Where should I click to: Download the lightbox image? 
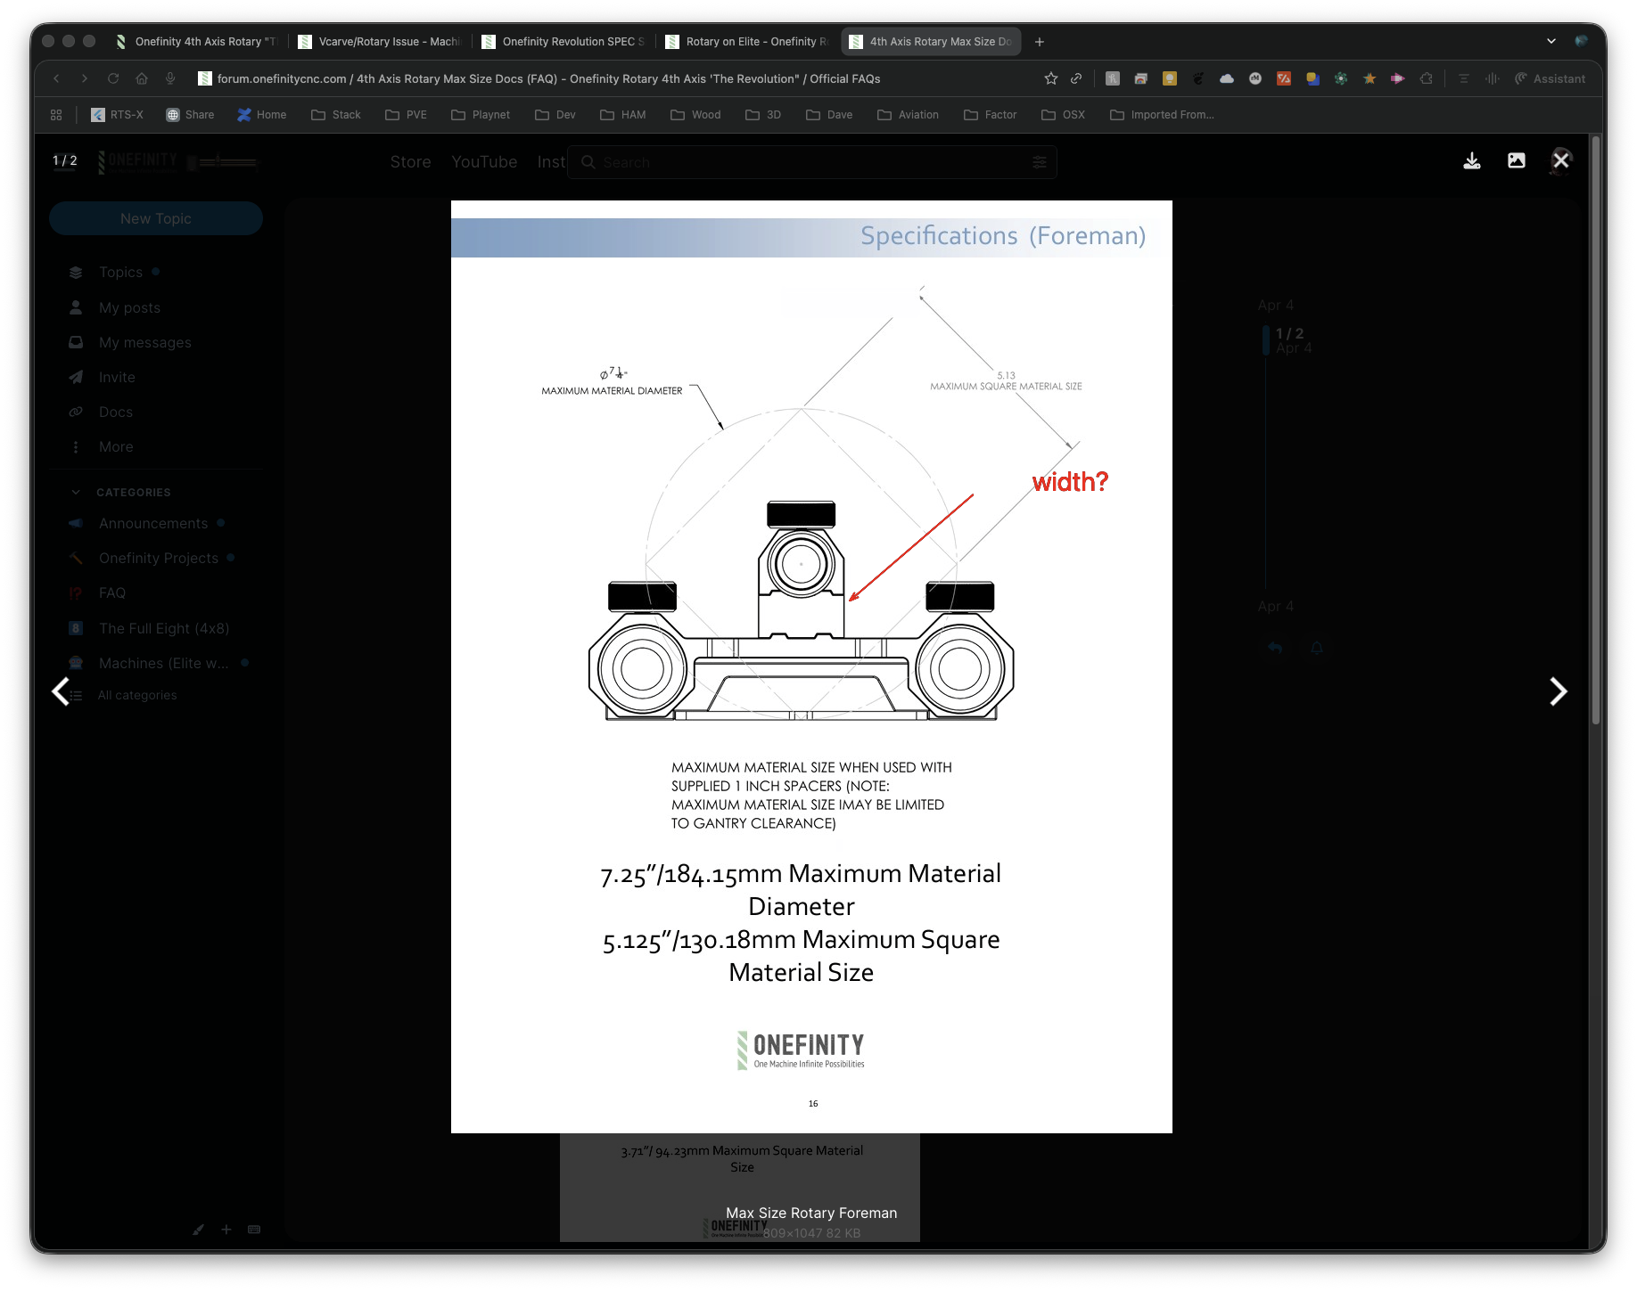pyautogui.click(x=1472, y=160)
